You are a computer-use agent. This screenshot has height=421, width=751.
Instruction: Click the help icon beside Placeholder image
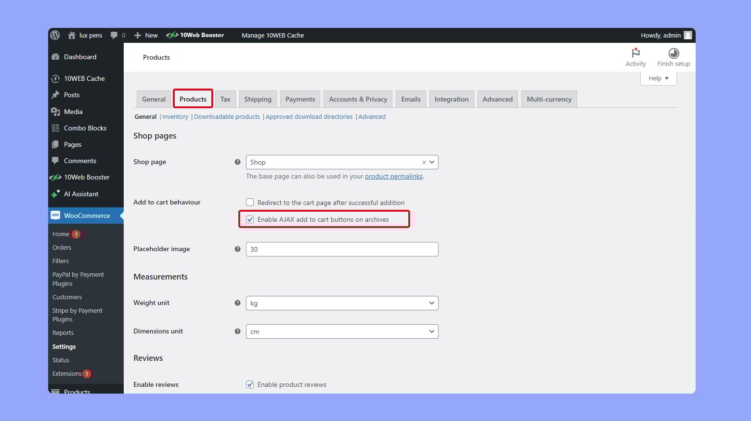coord(237,249)
